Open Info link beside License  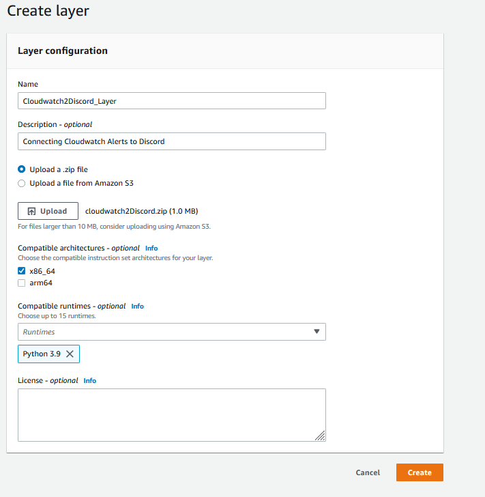(89, 380)
